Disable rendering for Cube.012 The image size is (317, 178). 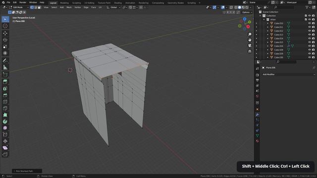coord(313,31)
